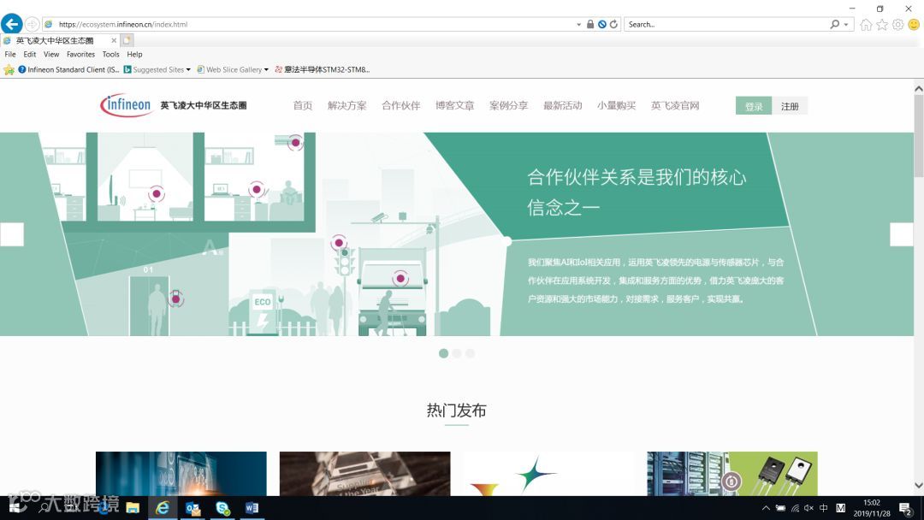Close the 英飞凌大中华区生态圈 tab

point(114,41)
